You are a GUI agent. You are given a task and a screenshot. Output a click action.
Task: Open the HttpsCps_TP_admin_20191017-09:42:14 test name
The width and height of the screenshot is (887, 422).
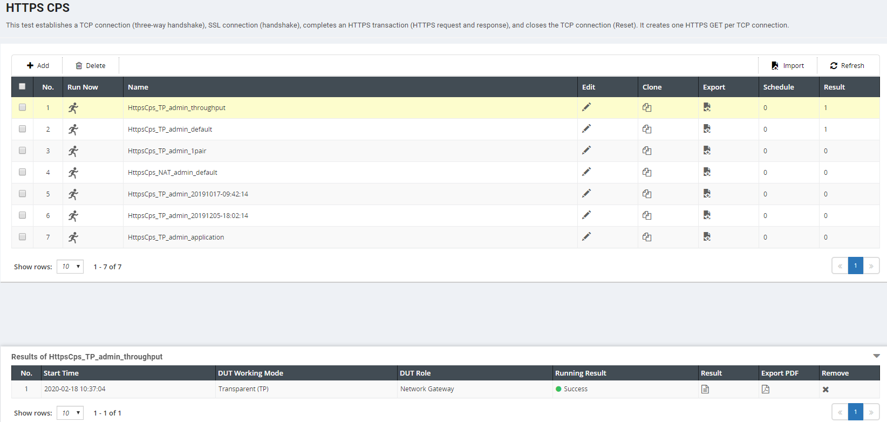(188, 194)
